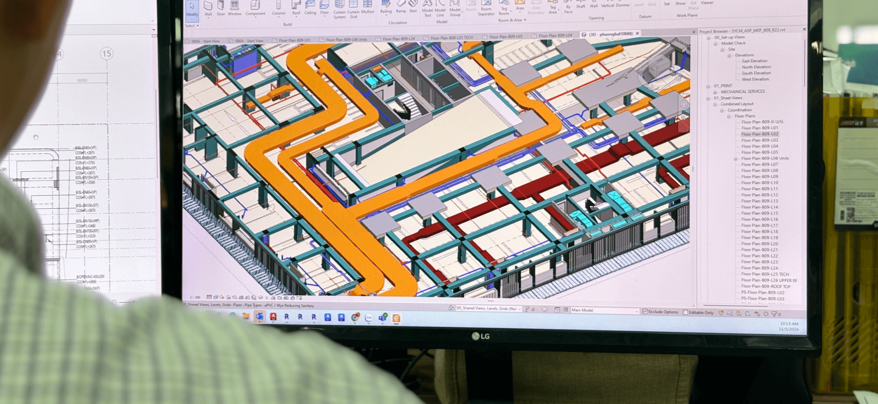This screenshot has width=878, height=404.
Task: Select the Column tool
Action: tap(278, 9)
